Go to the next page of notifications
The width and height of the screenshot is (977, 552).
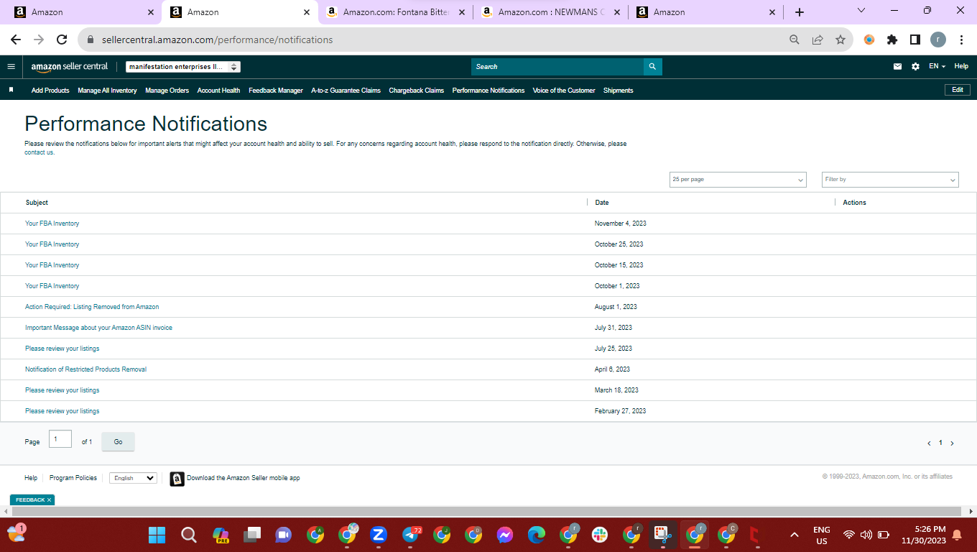click(x=953, y=443)
